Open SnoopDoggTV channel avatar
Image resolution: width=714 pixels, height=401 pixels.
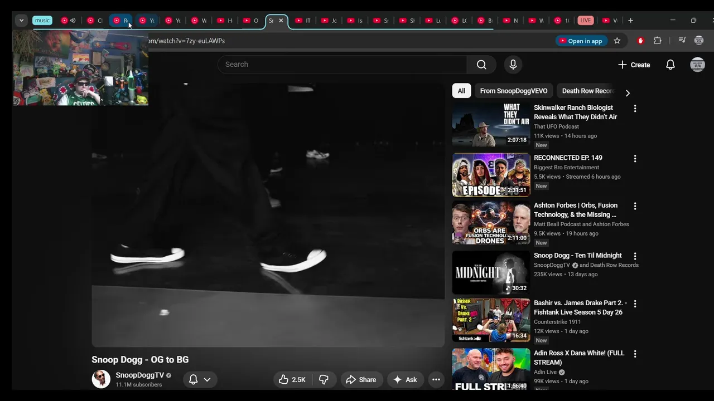(x=101, y=379)
